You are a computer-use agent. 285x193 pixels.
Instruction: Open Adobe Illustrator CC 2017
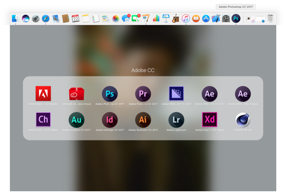pyautogui.click(x=143, y=120)
